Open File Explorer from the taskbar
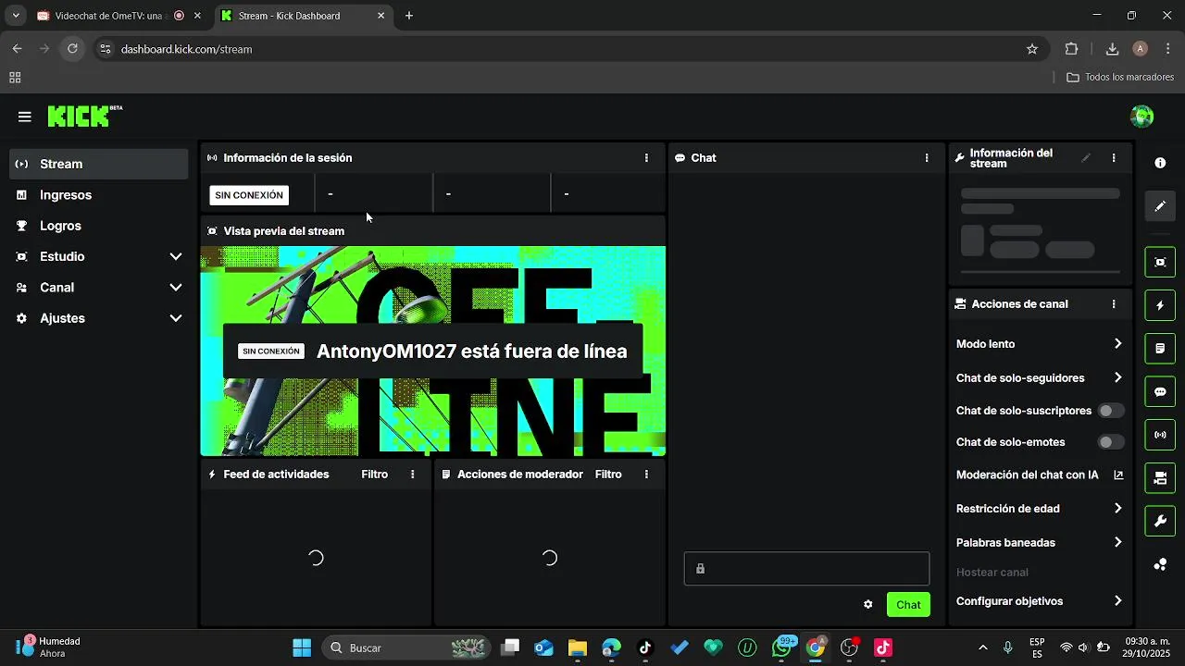The width and height of the screenshot is (1185, 666). pyautogui.click(x=578, y=647)
